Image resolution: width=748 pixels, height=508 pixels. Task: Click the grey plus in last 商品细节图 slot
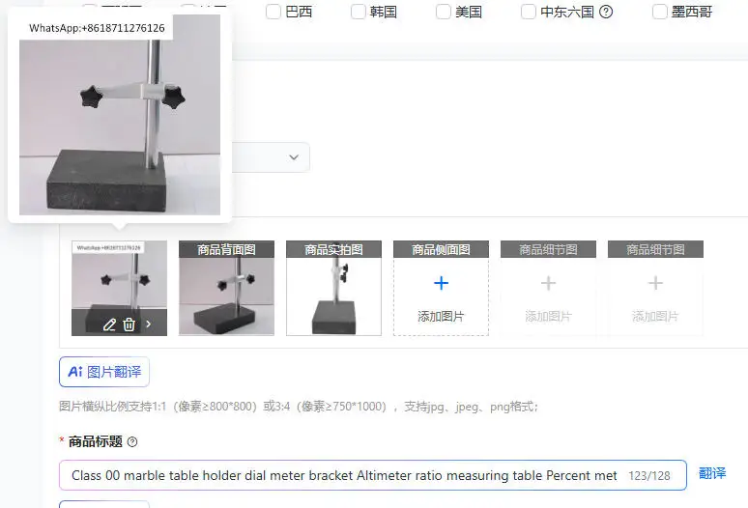[655, 283]
